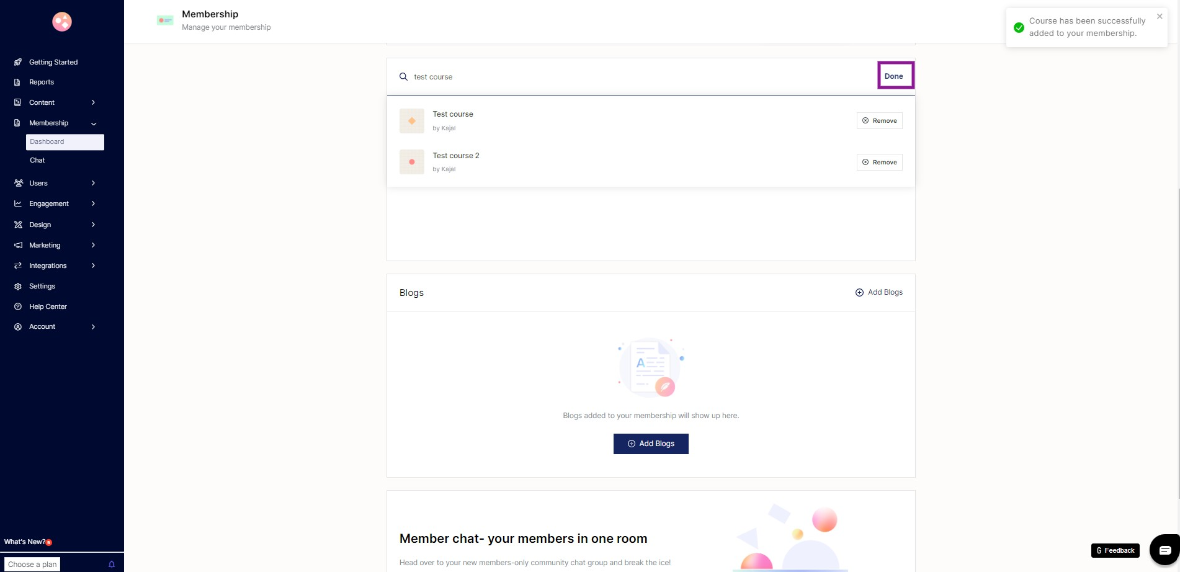Expand the Users submenu arrow

pyautogui.click(x=93, y=183)
